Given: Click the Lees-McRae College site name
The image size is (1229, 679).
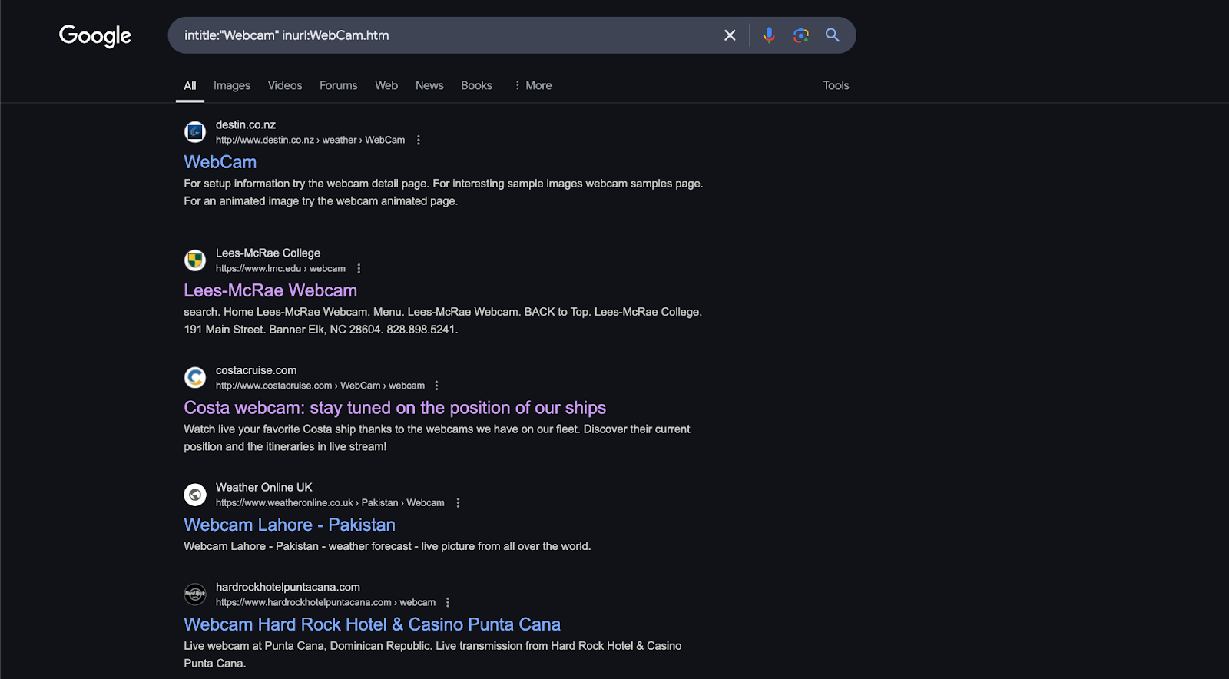Looking at the screenshot, I should point(268,253).
